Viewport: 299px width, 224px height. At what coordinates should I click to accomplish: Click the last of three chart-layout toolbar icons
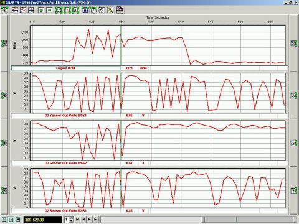31,10
